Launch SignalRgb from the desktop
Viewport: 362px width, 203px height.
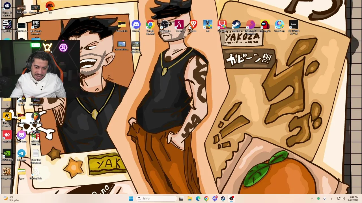coord(7,26)
